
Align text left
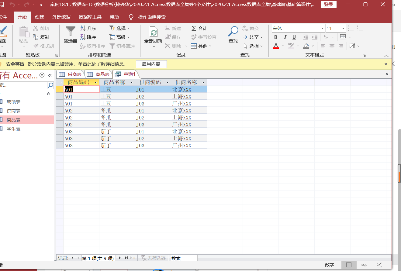tap(323, 46)
